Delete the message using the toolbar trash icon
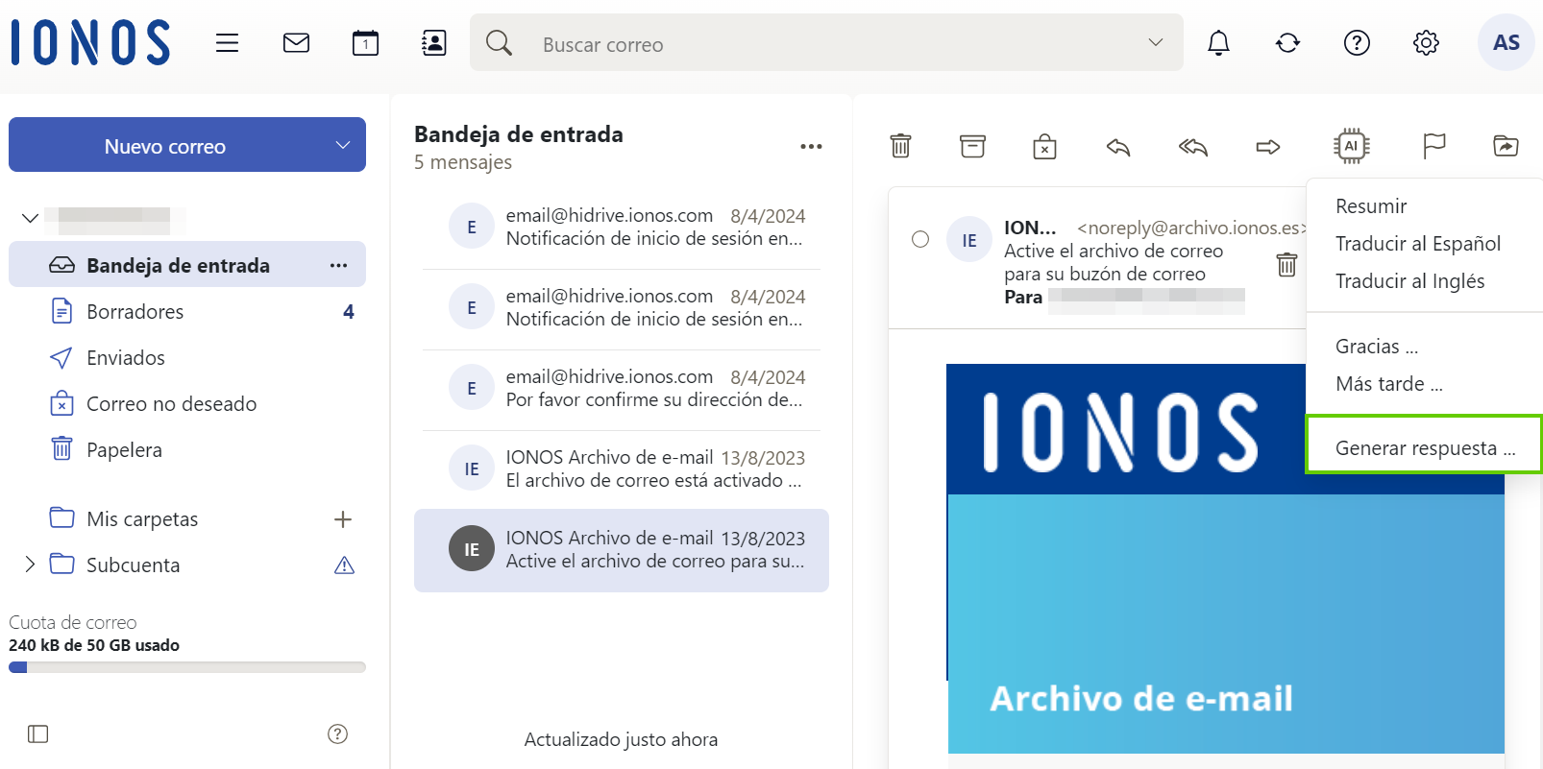The height and width of the screenshot is (769, 1543). (900, 146)
